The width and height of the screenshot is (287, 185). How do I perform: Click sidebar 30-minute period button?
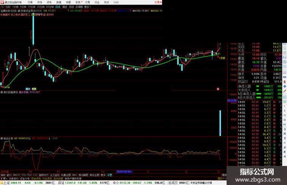[285, 120]
